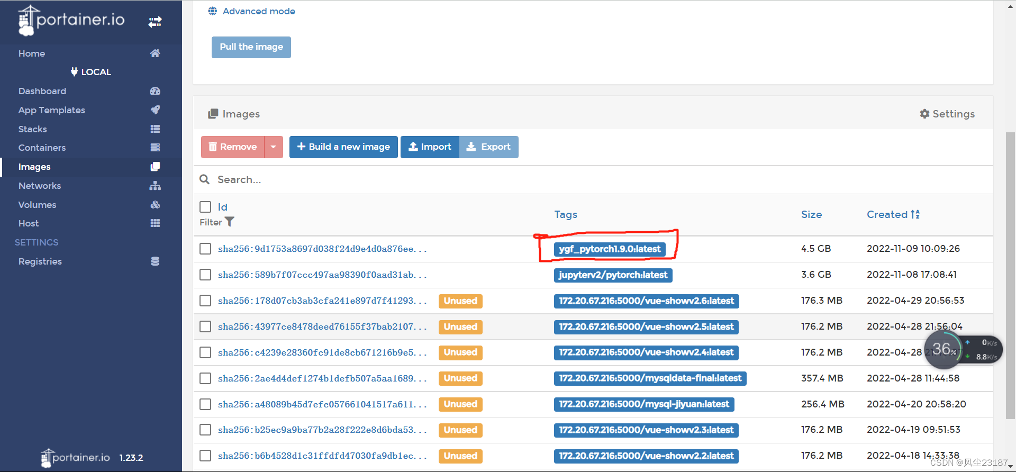The height and width of the screenshot is (472, 1016).
Task: Check the sha256:a48089b45d7 image row
Action: point(205,404)
